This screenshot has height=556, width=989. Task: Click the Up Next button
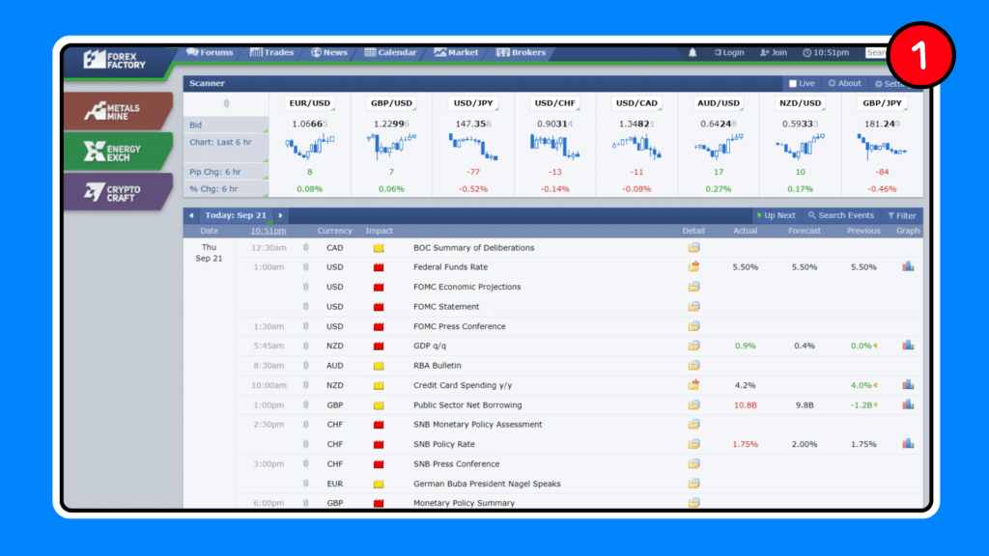(777, 215)
